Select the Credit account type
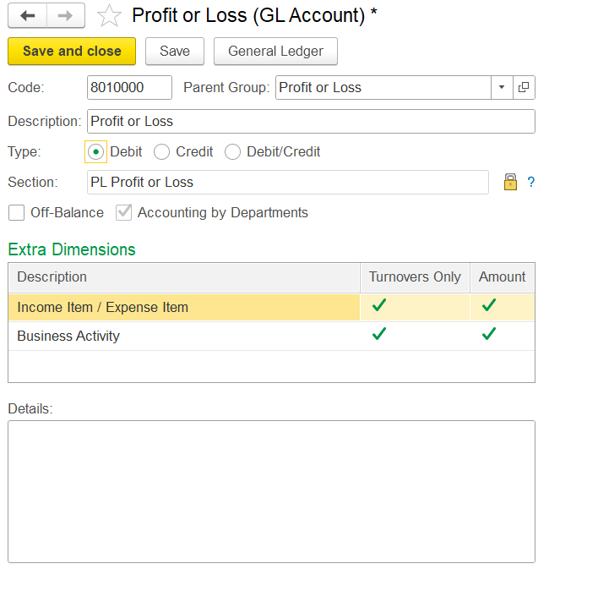The image size is (598, 613). [161, 151]
